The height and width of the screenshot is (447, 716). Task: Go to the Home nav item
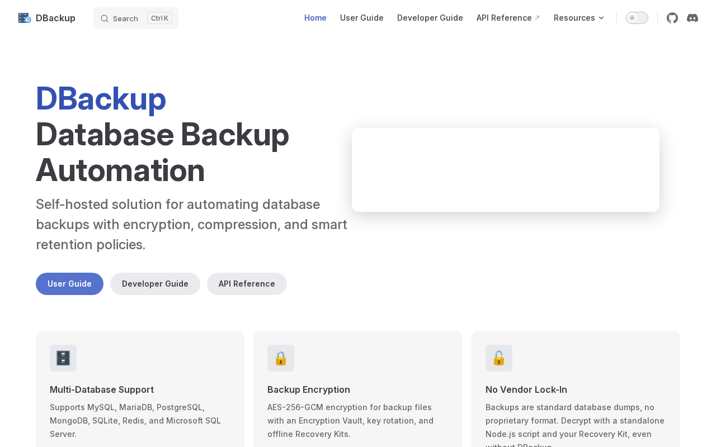click(315, 18)
